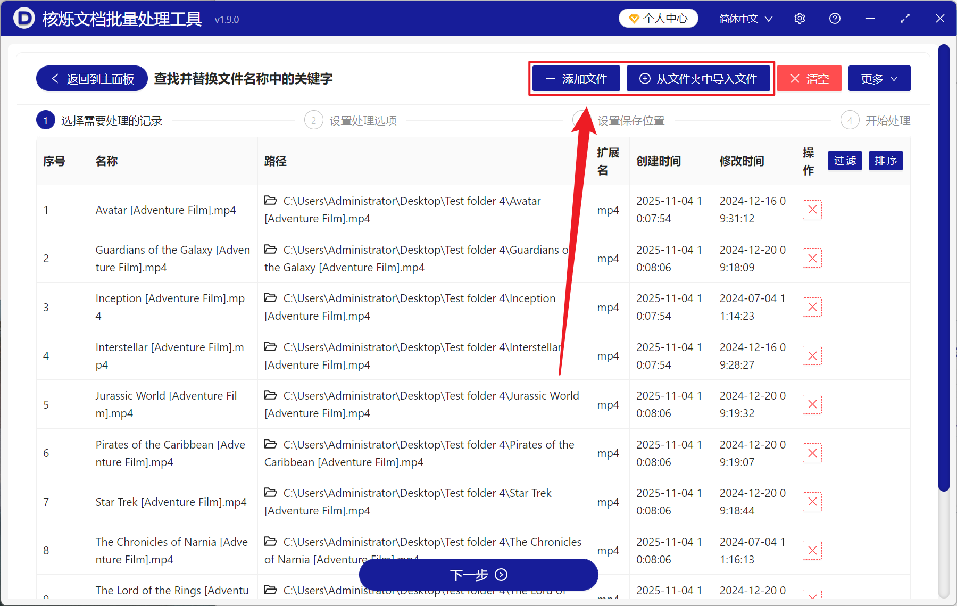Open the 简体中文 language dropdown

[x=744, y=18]
